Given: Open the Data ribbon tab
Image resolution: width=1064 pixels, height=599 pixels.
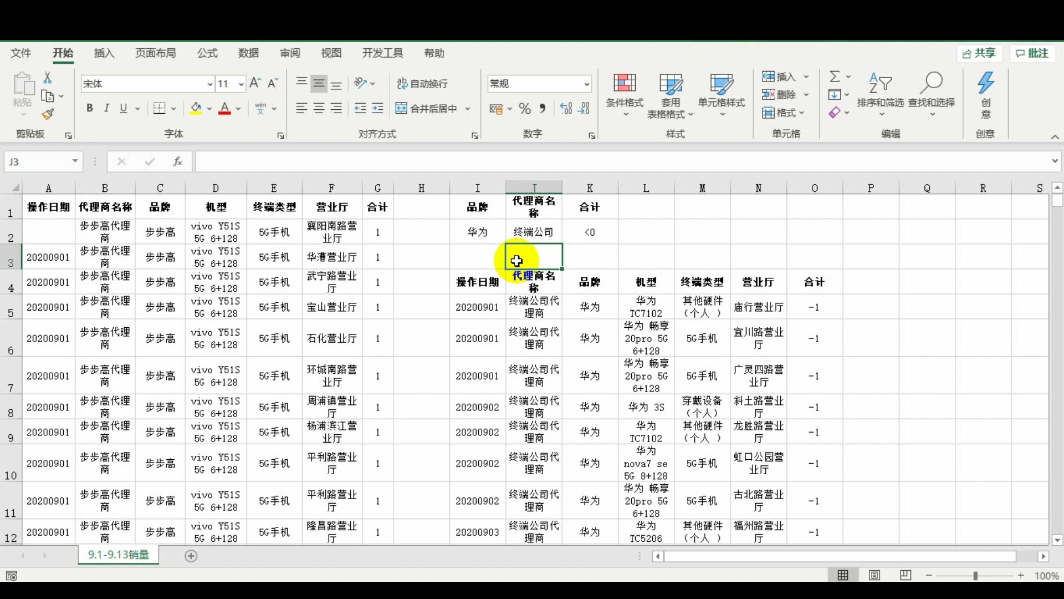Looking at the screenshot, I should (x=248, y=53).
